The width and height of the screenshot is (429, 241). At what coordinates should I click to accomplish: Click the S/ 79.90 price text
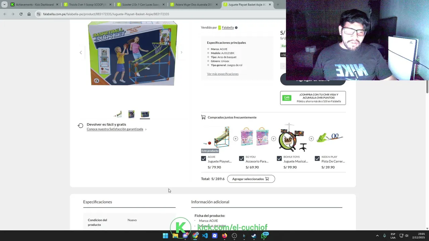point(214,167)
